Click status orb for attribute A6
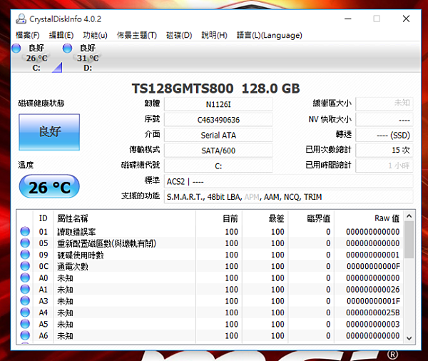428x361 pixels. 25,335
